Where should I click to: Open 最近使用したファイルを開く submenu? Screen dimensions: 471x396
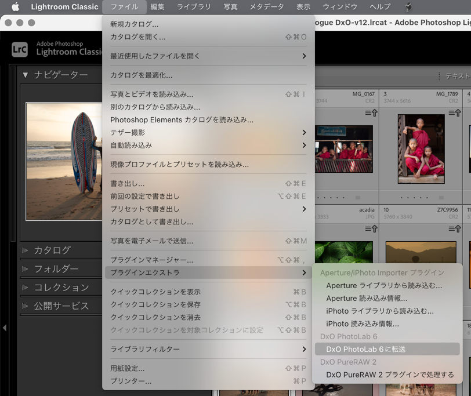pos(208,56)
